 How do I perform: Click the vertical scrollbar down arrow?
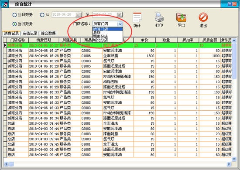point(234,159)
